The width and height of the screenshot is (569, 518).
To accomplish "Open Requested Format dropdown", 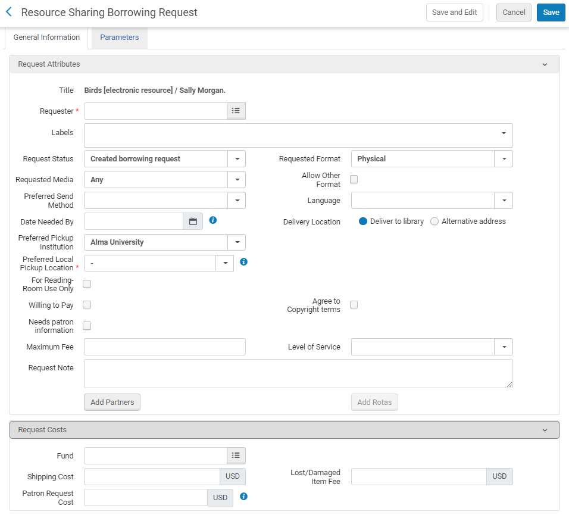I will point(504,158).
